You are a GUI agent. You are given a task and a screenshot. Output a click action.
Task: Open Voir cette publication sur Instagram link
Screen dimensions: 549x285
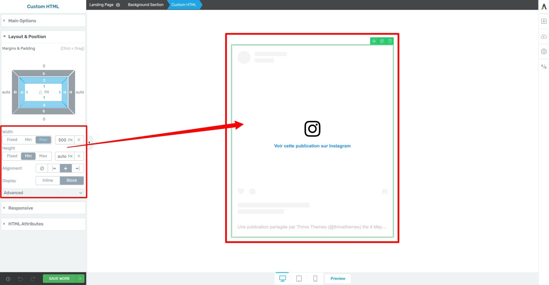click(x=312, y=146)
